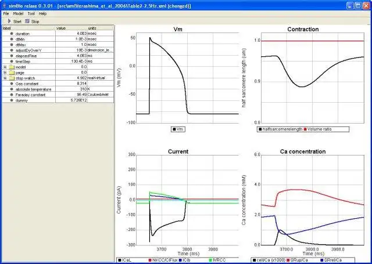Viewport: 372px width, 264px height.
Task: Minimize the simBio window
Action: (350, 5)
